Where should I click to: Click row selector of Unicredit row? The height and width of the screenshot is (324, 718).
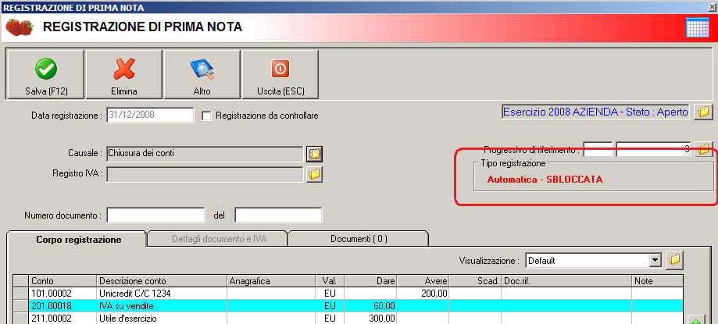21,293
